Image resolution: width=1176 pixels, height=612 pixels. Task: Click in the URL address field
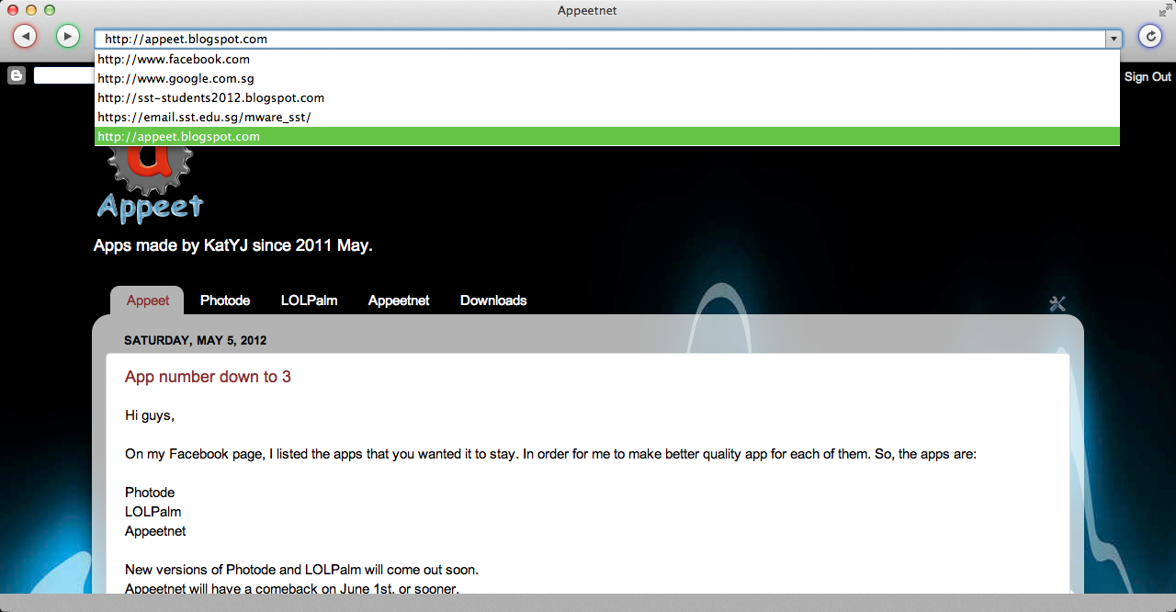click(x=600, y=39)
